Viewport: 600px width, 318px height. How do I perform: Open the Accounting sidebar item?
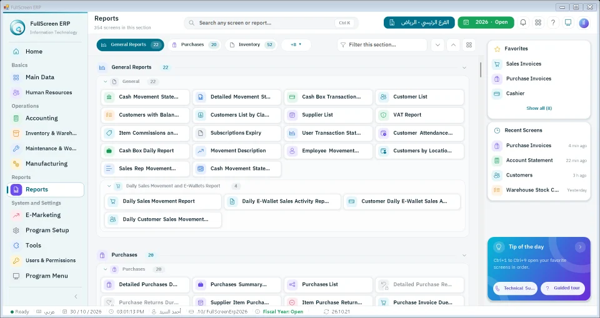(x=46, y=118)
